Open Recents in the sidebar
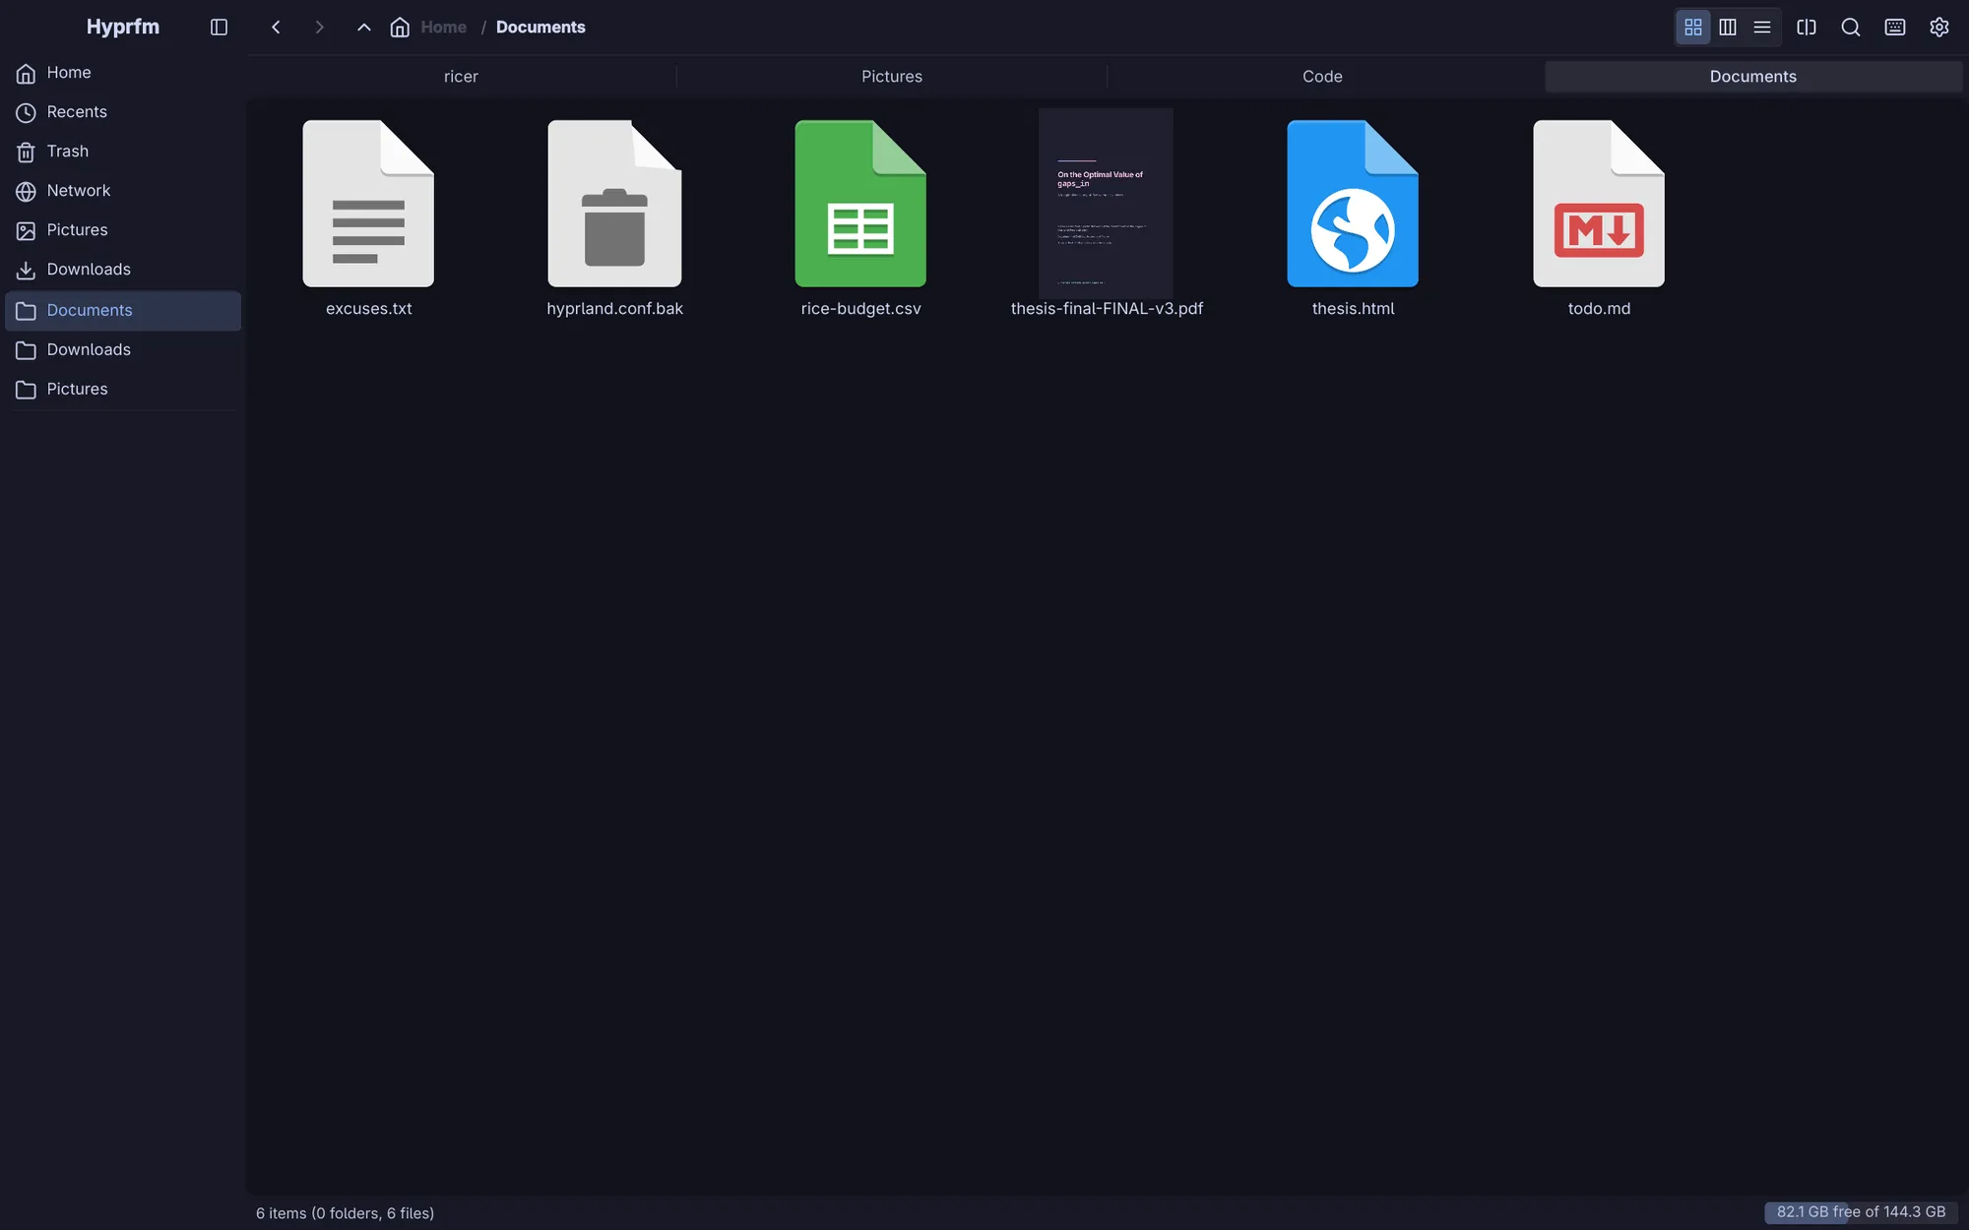The width and height of the screenshot is (1969, 1230). click(123, 112)
